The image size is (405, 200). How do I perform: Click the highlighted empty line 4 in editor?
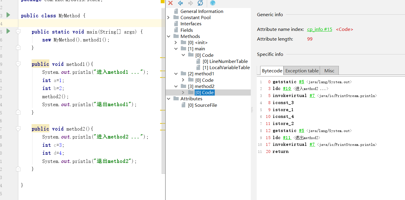click(x=92, y=23)
